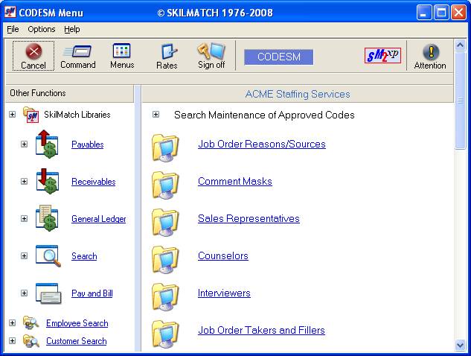
Task: Expand the SkilMatch Libraries node
Action: [13, 114]
